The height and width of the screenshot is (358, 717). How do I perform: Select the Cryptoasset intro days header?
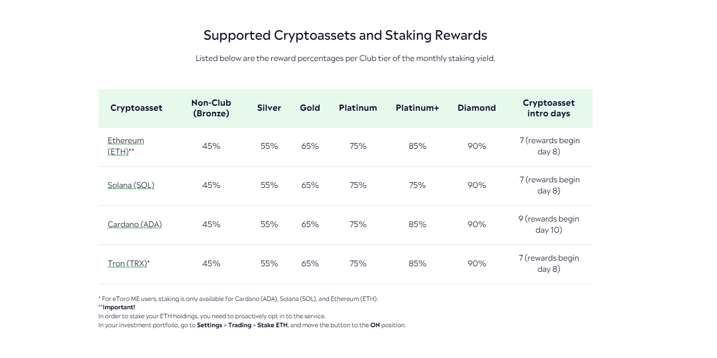click(x=548, y=108)
